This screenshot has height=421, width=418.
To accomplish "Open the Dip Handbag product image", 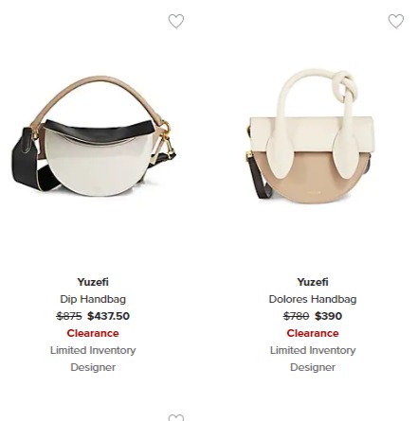I will pos(94,135).
